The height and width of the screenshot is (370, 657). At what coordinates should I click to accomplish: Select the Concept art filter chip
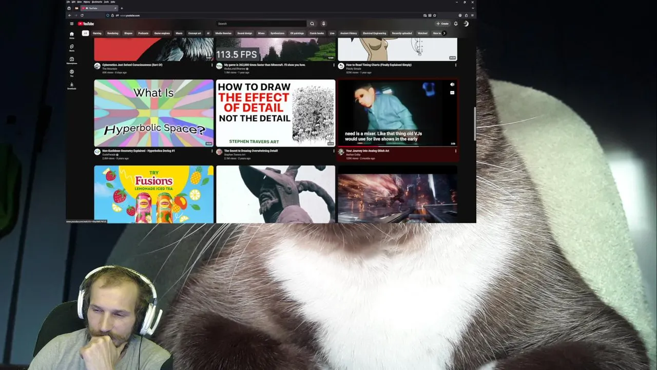(195, 33)
